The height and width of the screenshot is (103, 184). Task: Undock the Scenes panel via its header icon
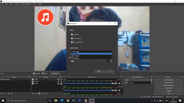[29, 77]
